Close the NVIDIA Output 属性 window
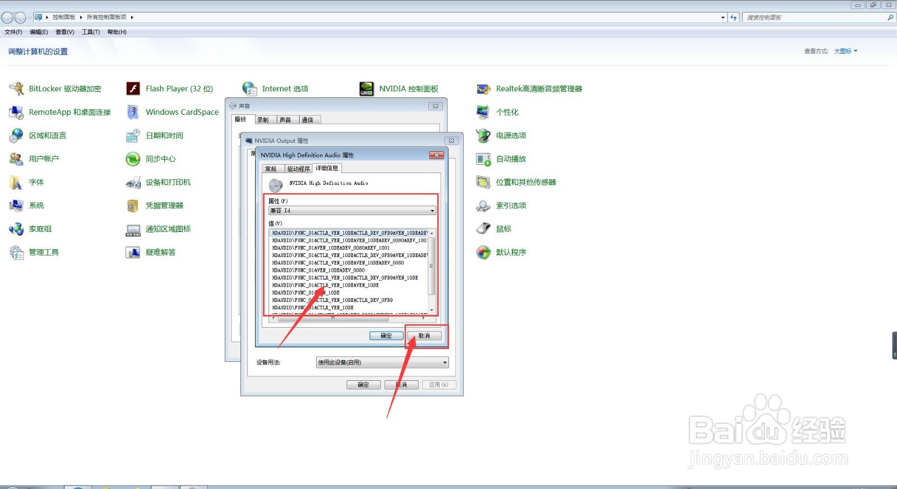Image resolution: width=897 pixels, height=489 pixels. (451, 141)
